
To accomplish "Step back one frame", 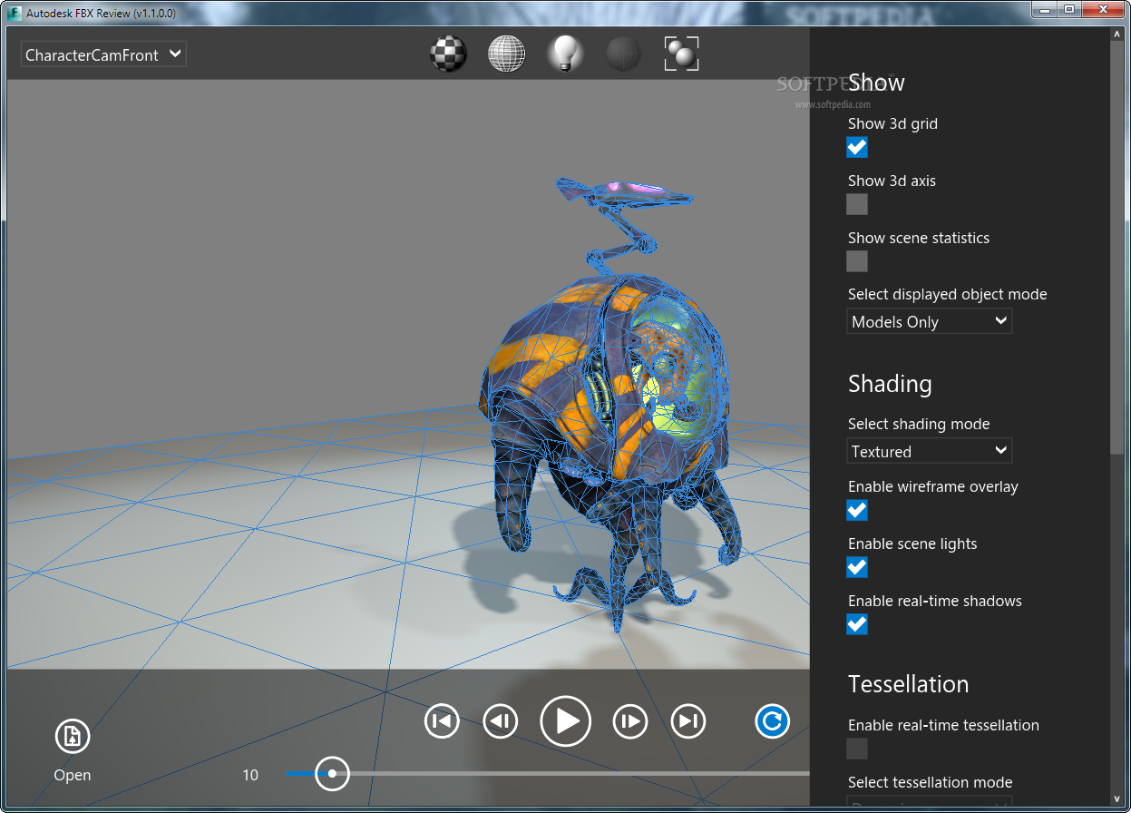I will pyautogui.click(x=500, y=721).
